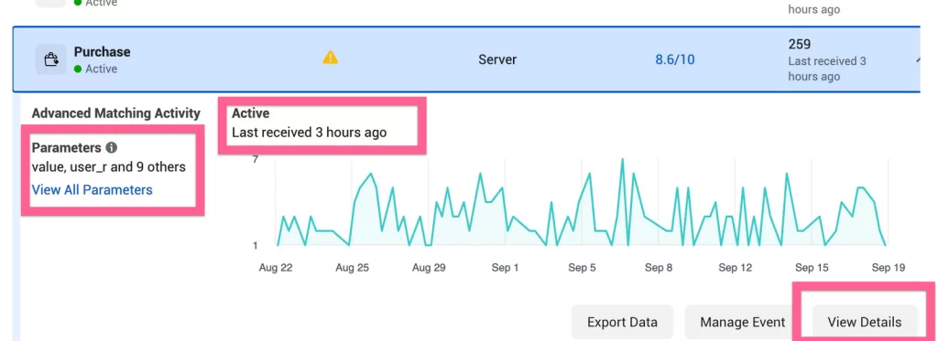Click the Export Data button

(622, 323)
